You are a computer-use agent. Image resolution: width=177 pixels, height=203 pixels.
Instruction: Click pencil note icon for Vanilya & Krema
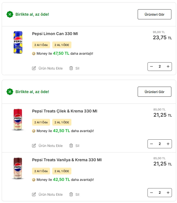pyautogui.click(x=34, y=194)
